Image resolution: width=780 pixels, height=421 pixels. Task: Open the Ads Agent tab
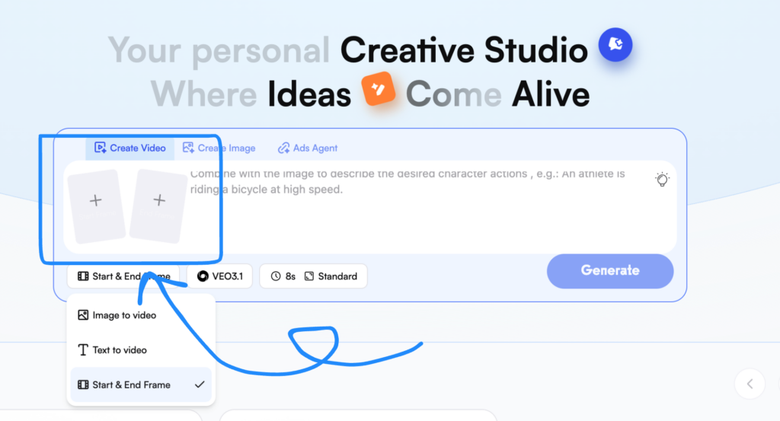[307, 148]
